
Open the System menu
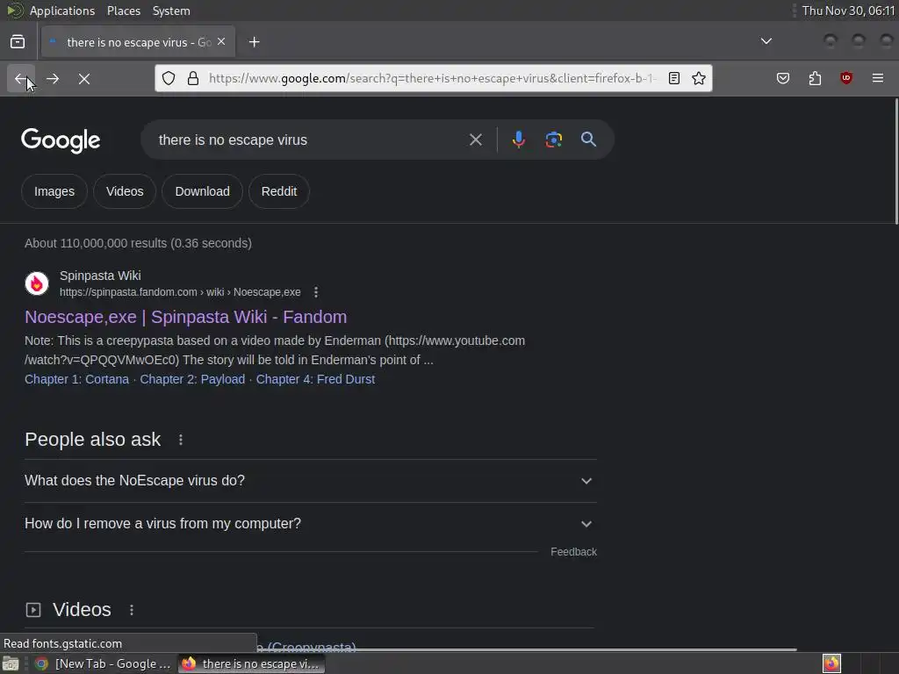click(x=171, y=11)
